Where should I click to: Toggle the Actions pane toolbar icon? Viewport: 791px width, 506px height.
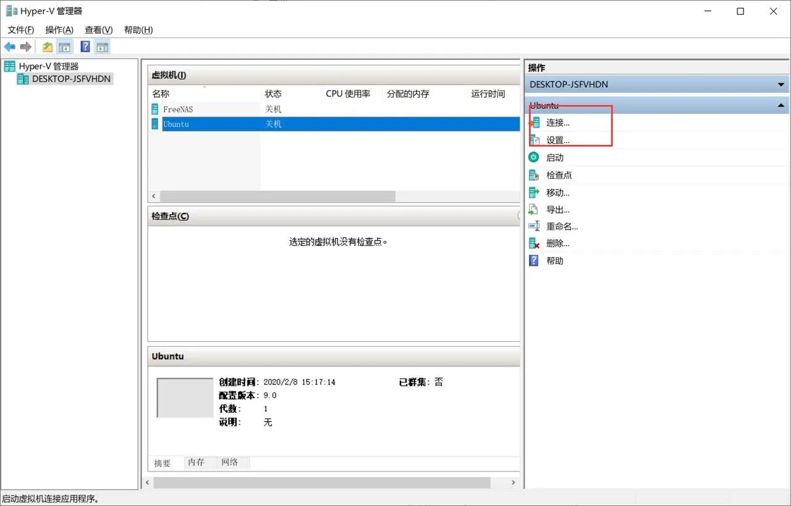(x=102, y=47)
